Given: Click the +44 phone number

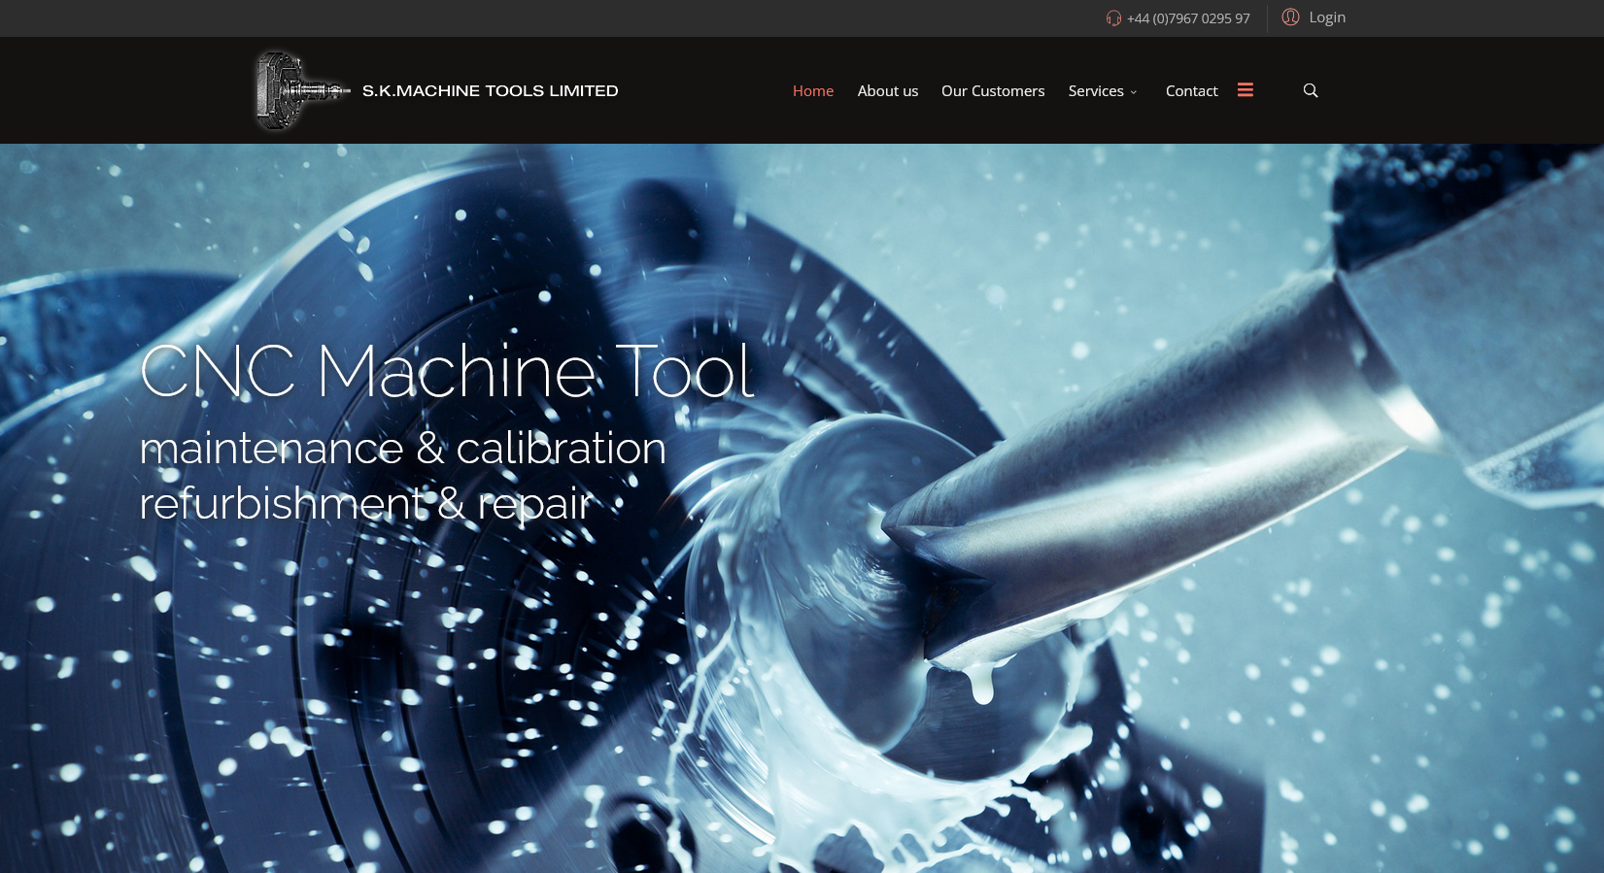Looking at the screenshot, I should coord(1188,18).
